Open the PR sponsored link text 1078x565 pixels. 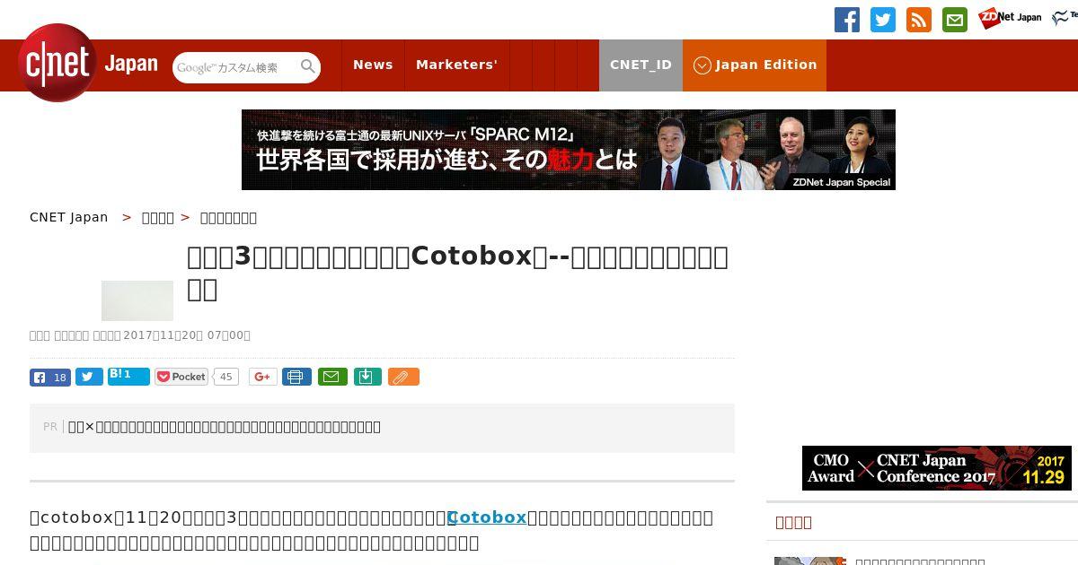pos(225,427)
